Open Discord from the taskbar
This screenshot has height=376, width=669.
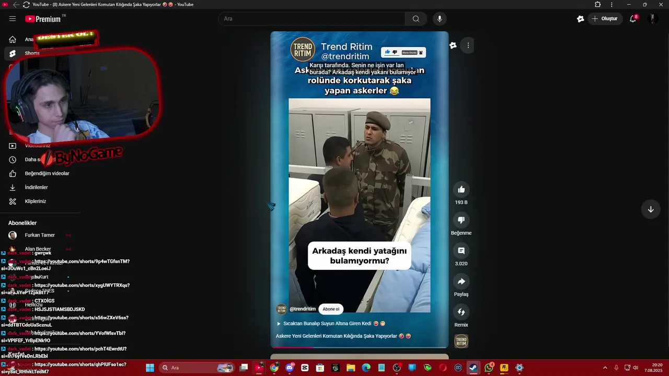click(x=290, y=368)
